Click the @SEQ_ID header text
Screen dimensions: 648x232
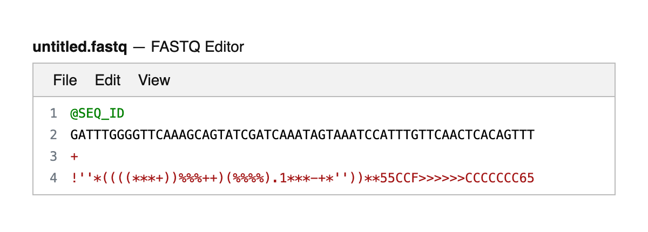(x=97, y=113)
